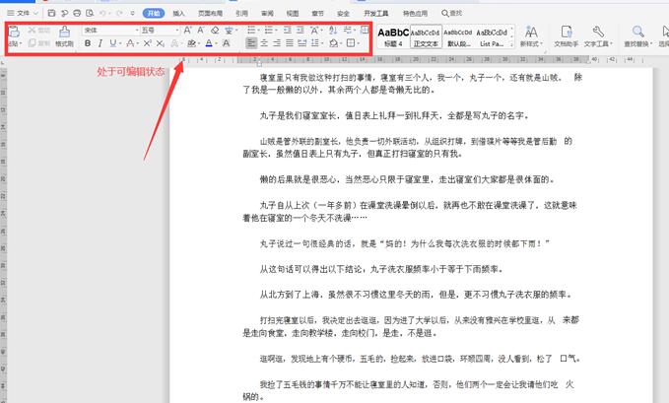Viewport: 669px width, 403px height.
Task: Click the font color red A
Action: click(209, 44)
